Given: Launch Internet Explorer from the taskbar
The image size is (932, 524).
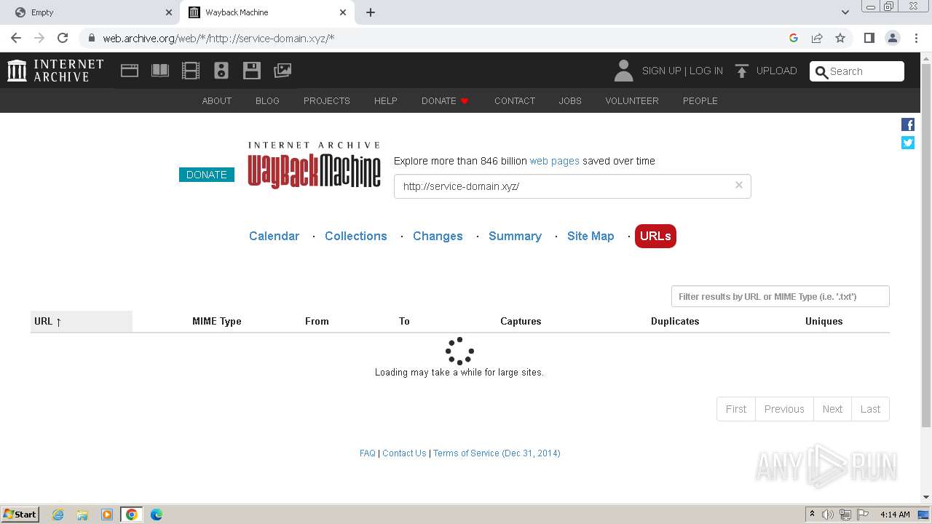Looking at the screenshot, I should [x=58, y=515].
